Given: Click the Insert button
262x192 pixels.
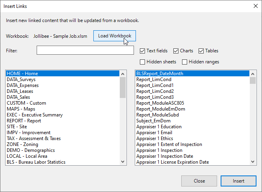Looking at the screenshot, I should [238, 181].
